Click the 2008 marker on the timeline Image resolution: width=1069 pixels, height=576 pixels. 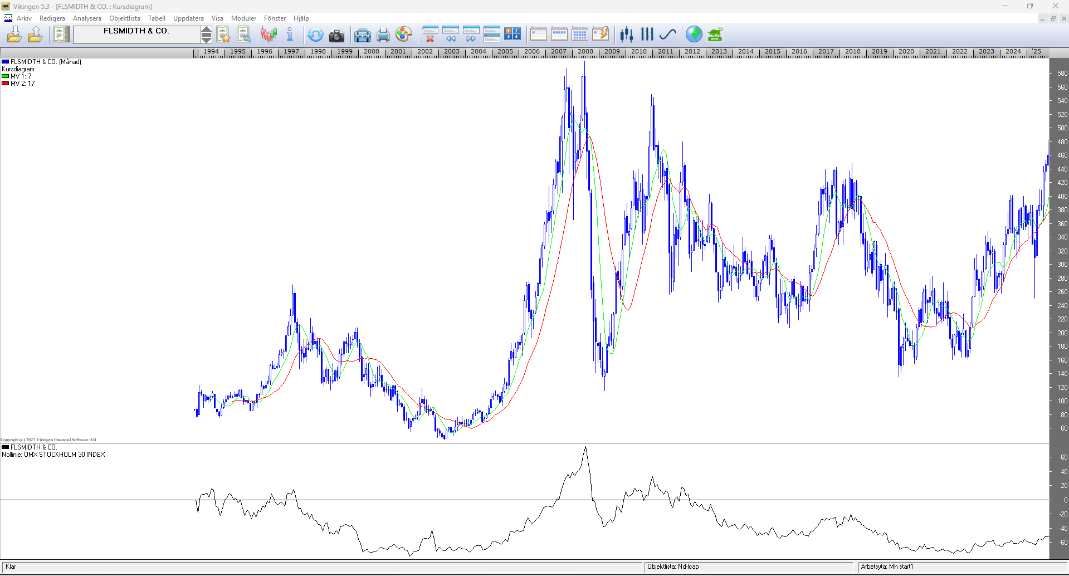tap(585, 51)
